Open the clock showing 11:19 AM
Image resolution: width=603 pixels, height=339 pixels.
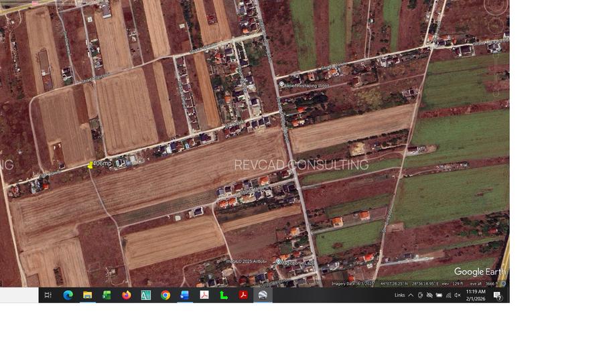click(x=476, y=295)
